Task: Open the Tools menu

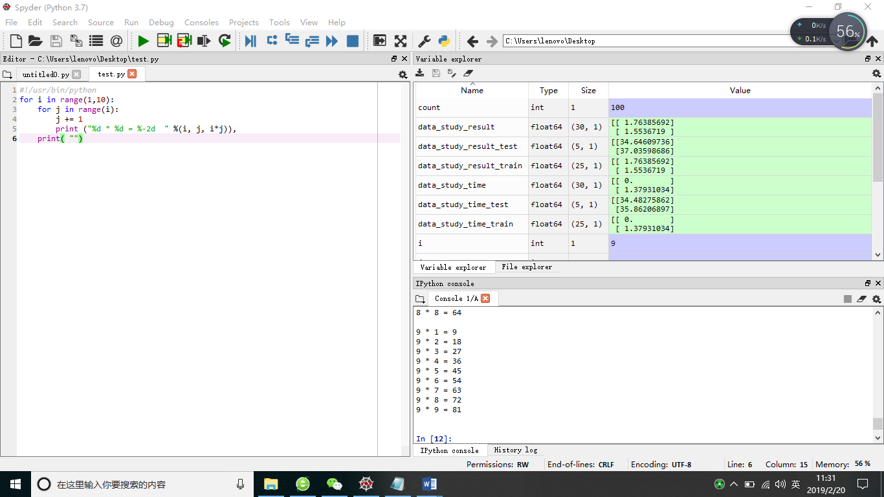Action: pos(280,22)
